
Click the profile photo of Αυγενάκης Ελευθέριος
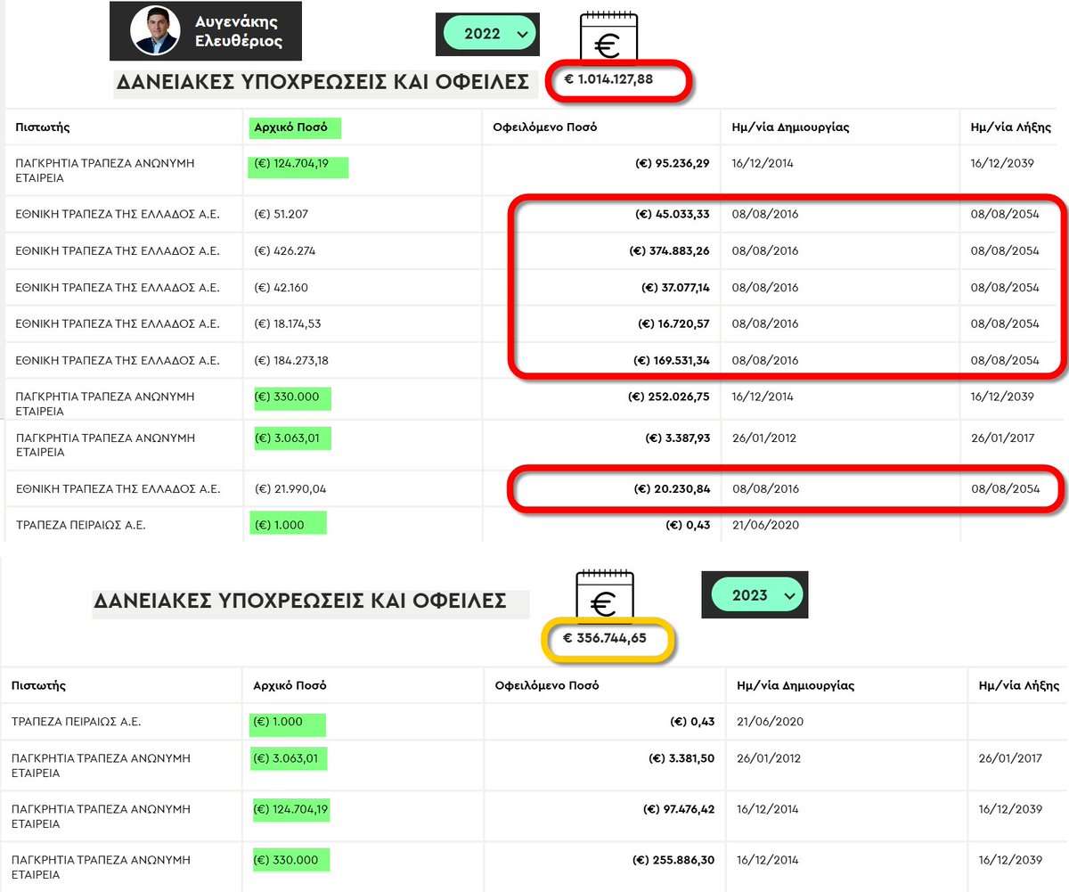[155, 31]
